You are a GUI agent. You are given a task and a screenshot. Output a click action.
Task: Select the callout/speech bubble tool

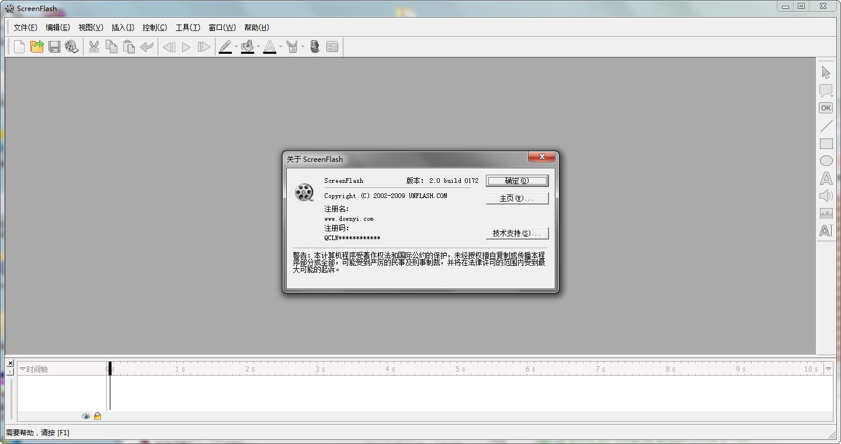coord(826,90)
